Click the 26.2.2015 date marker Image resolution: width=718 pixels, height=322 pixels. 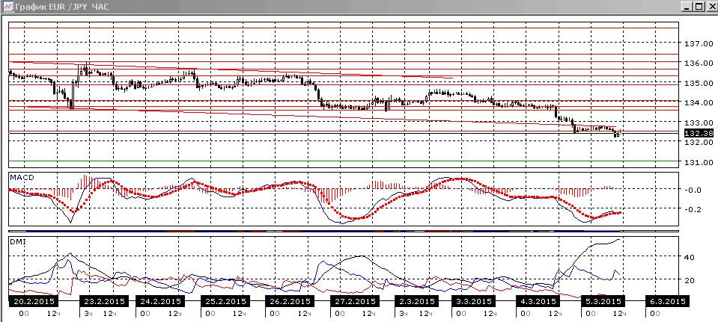290,301
